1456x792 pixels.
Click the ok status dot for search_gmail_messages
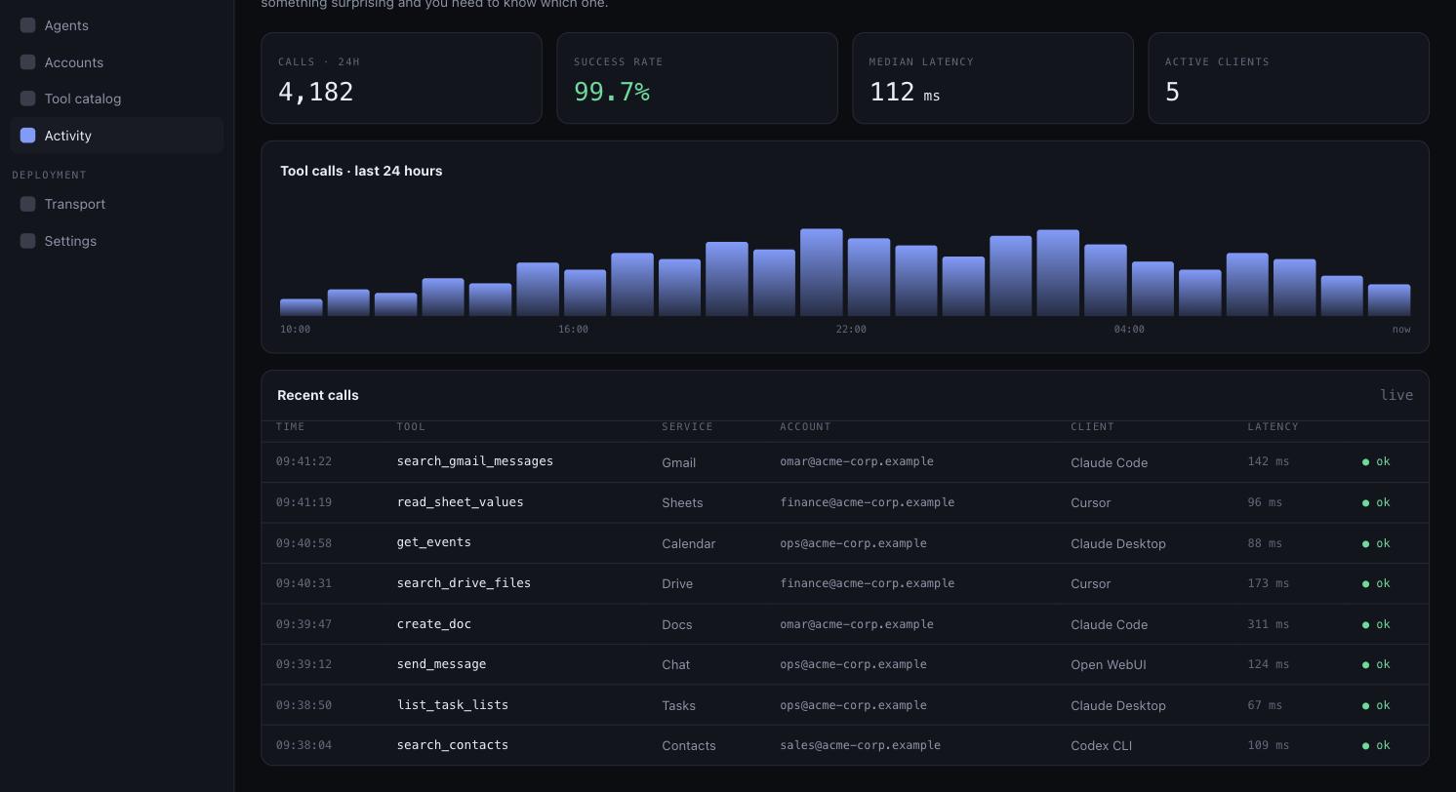[x=1365, y=462]
